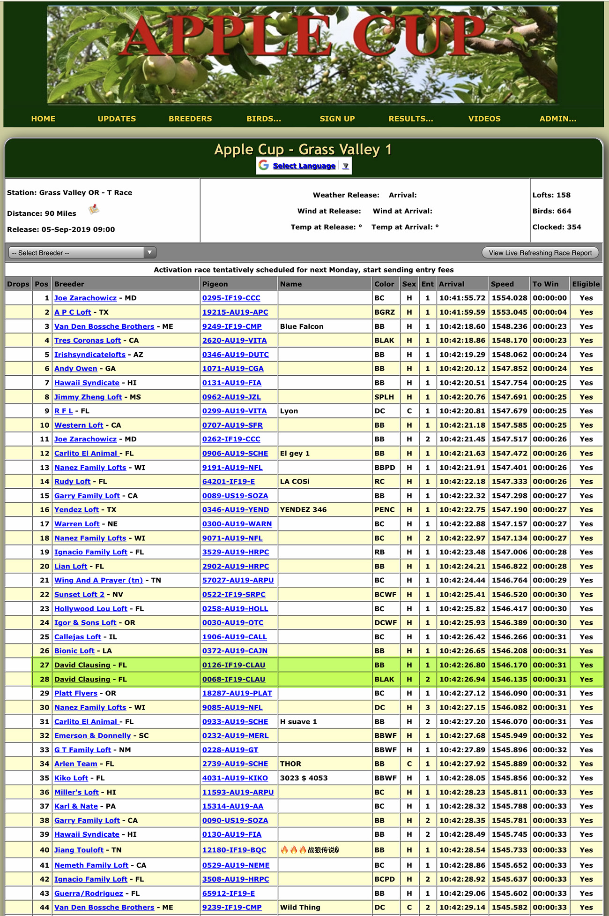The height and width of the screenshot is (916, 609).
Task: Open Rudy Loft breeder link
Action: coord(72,482)
